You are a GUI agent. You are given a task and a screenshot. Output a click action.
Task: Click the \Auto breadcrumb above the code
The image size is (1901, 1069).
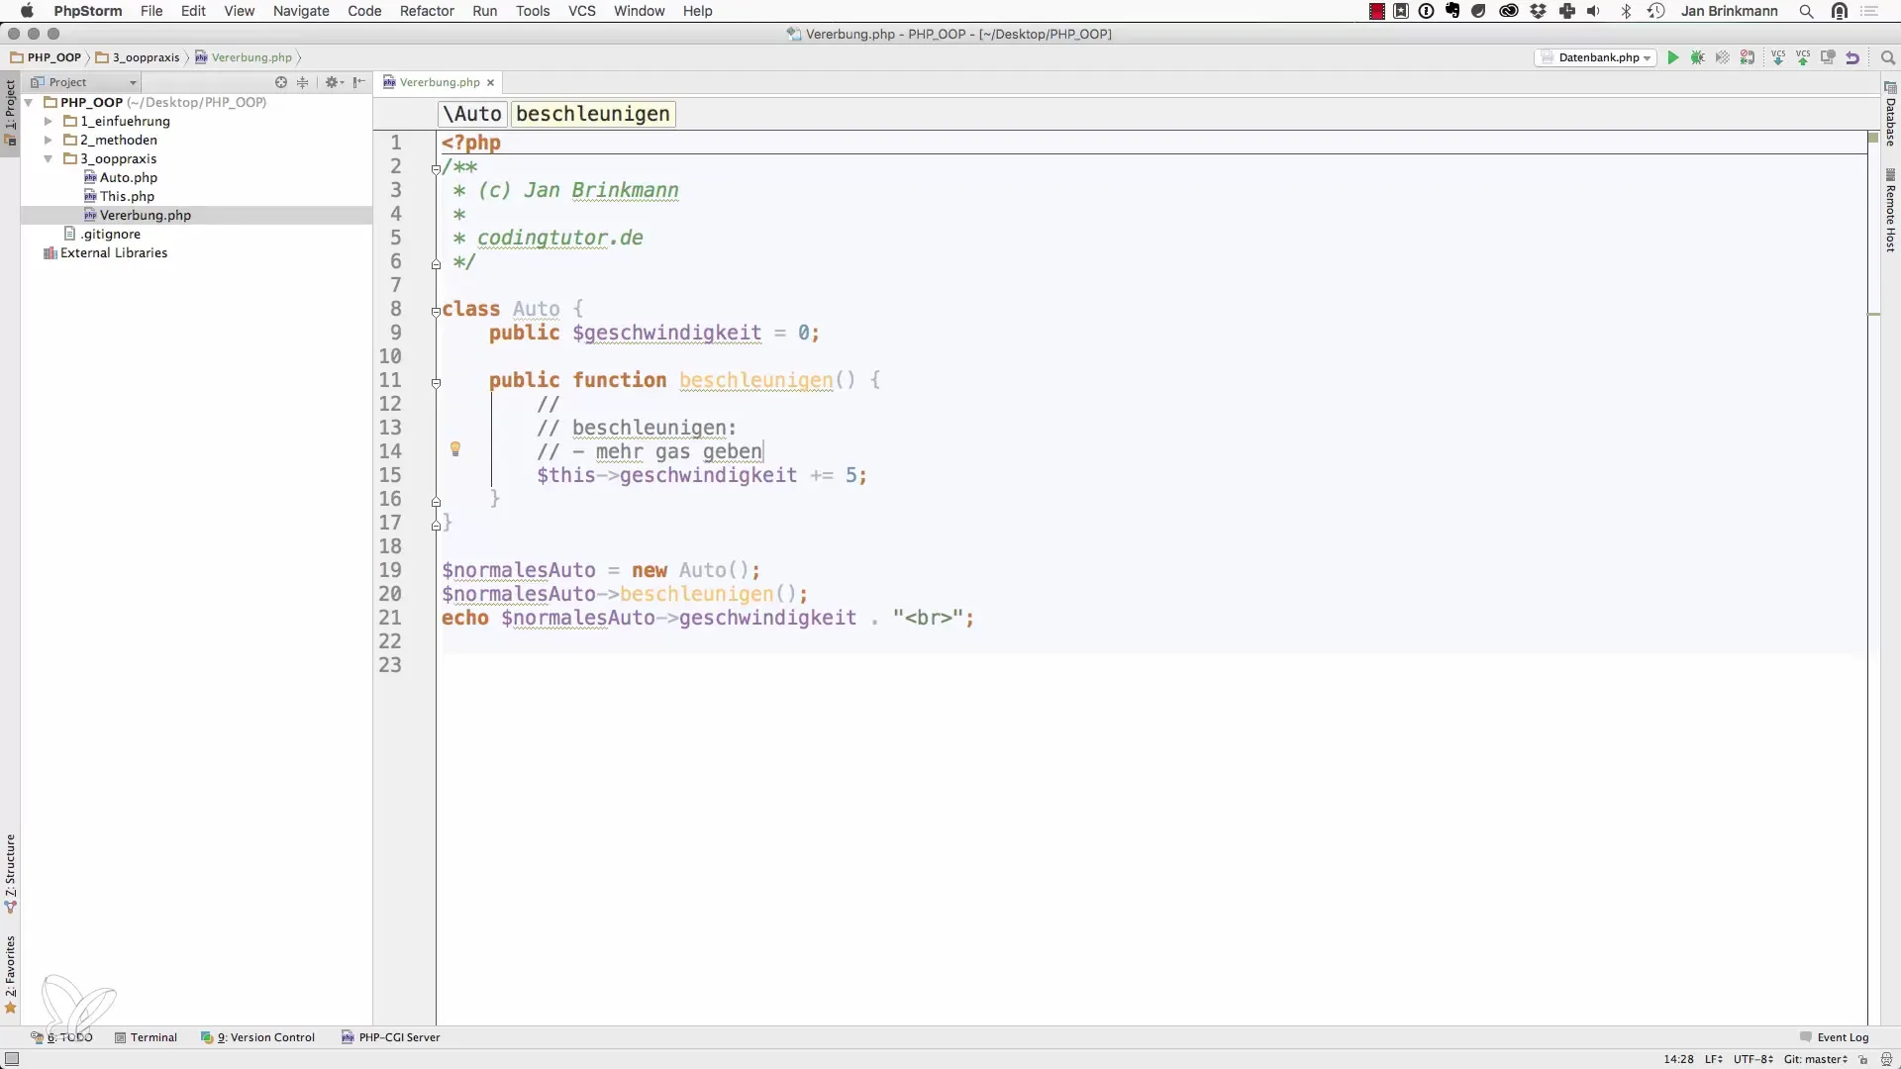pos(472,114)
